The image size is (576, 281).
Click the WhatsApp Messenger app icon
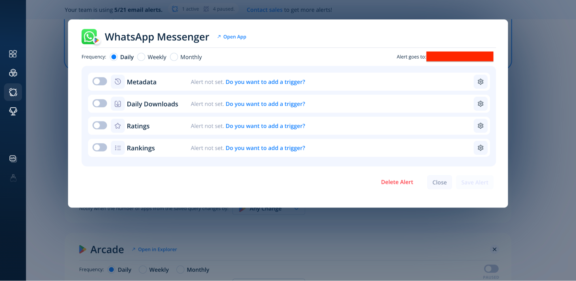click(x=90, y=37)
